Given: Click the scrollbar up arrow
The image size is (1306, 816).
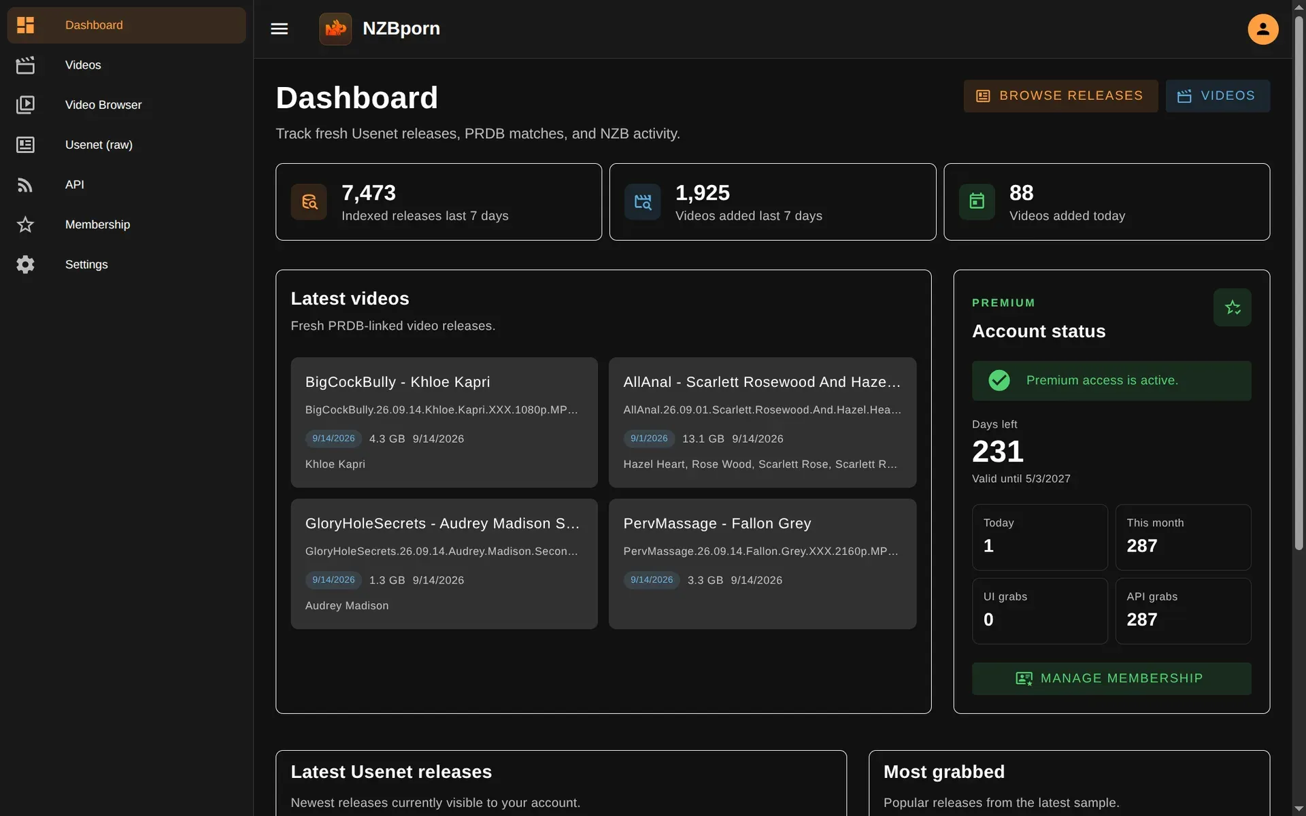Looking at the screenshot, I should pyautogui.click(x=1299, y=6).
